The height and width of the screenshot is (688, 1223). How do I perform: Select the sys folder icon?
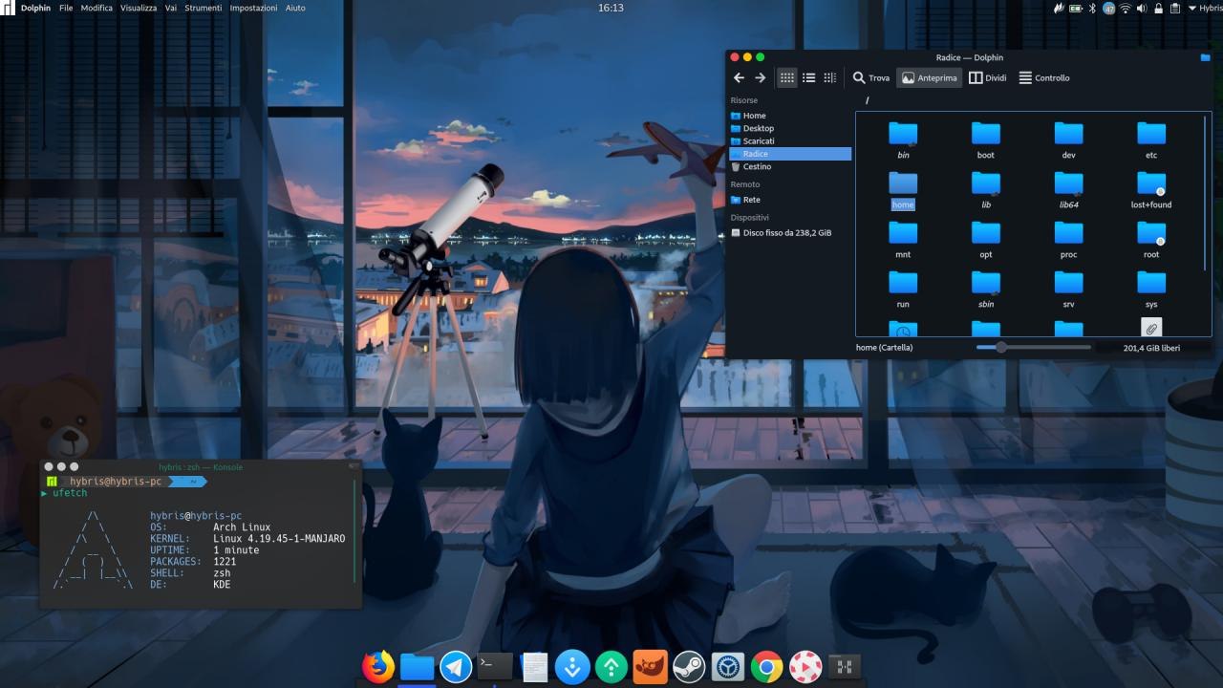coord(1151,283)
